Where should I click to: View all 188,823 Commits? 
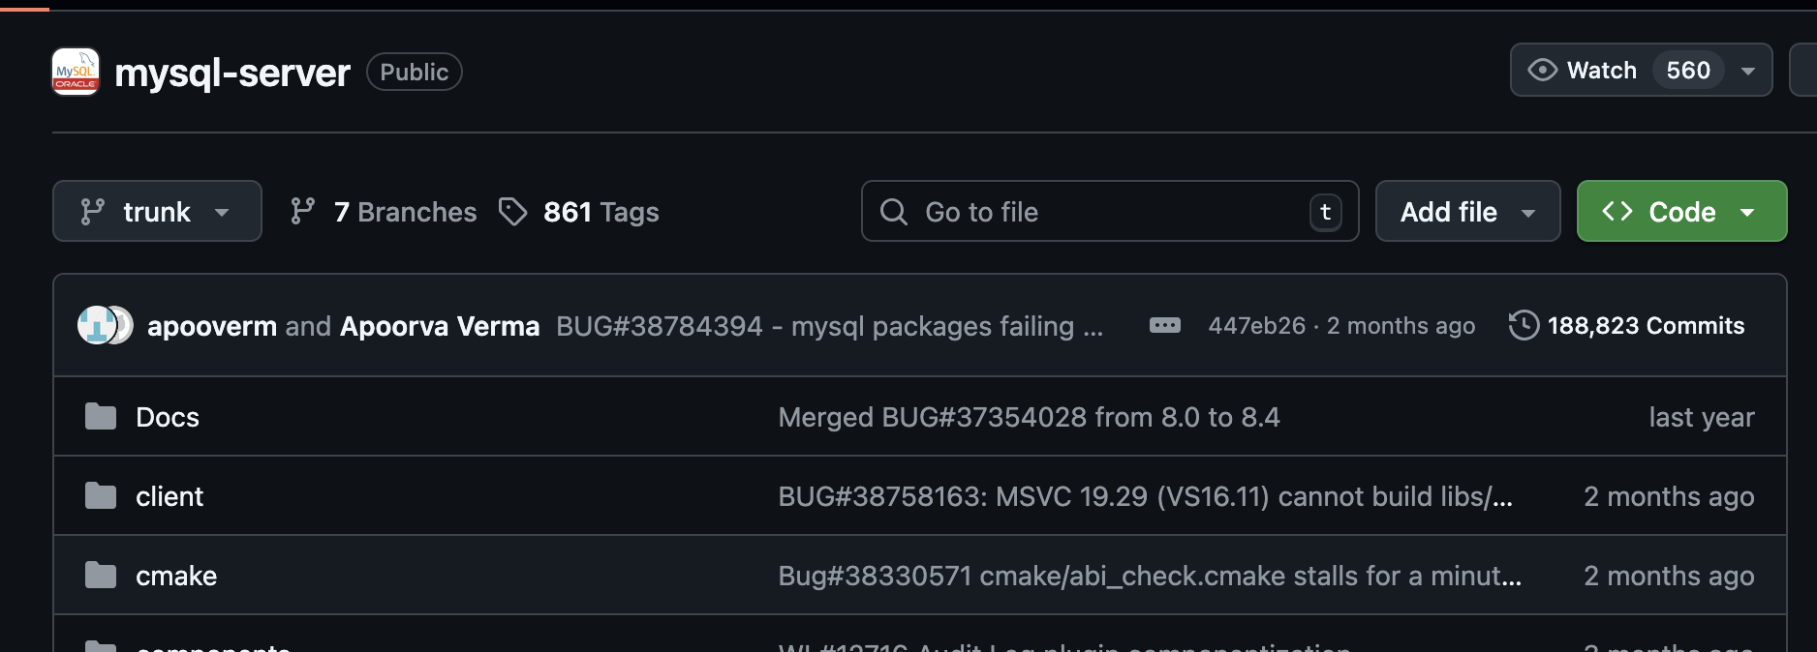(x=1647, y=326)
